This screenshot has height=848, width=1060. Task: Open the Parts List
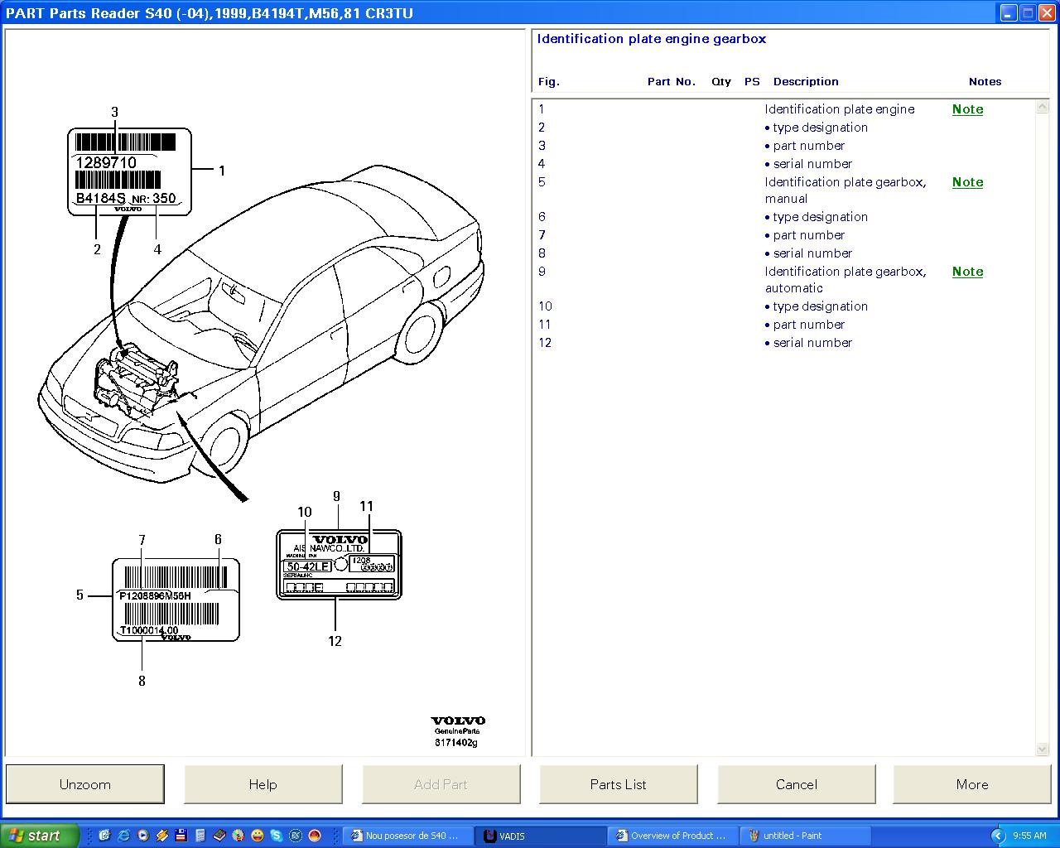(x=619, y=784)
